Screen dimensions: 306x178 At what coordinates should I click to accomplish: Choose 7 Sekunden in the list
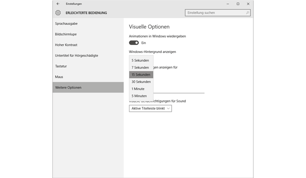click(141, 67)
